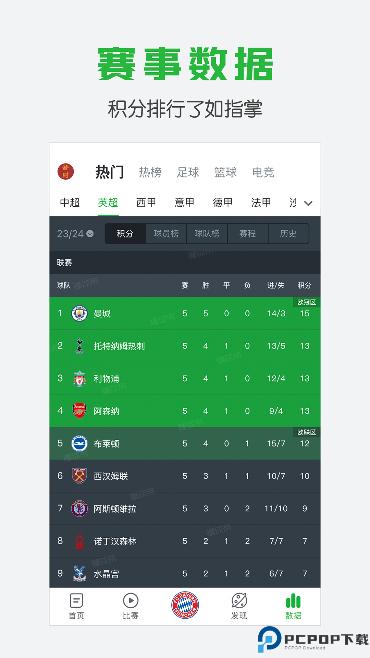Click the Nottingham Forest tree crest
This screenshot has width=370, height=658.
79,541
